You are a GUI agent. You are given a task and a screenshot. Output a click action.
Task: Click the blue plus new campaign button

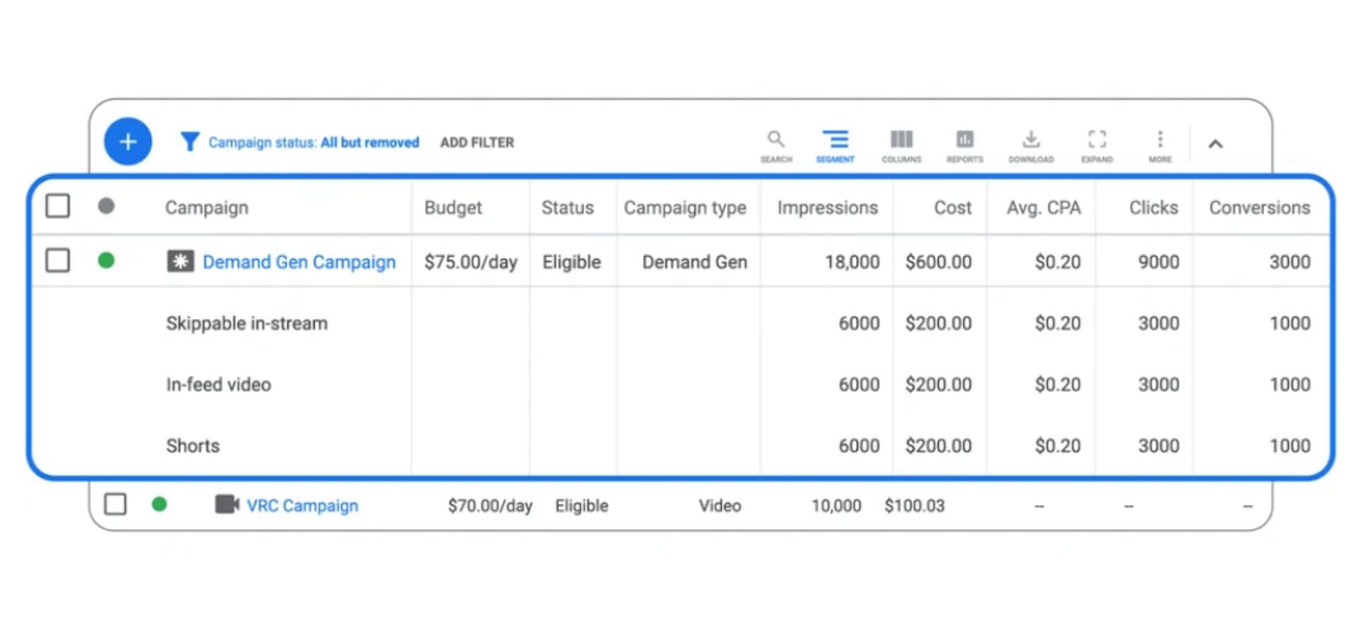coord(128,142)
